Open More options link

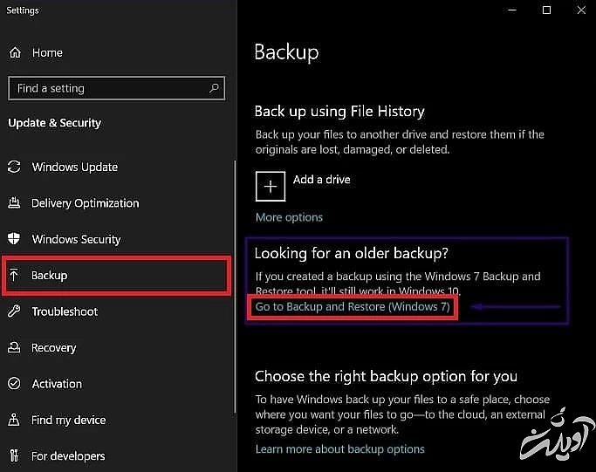point(289,217)
